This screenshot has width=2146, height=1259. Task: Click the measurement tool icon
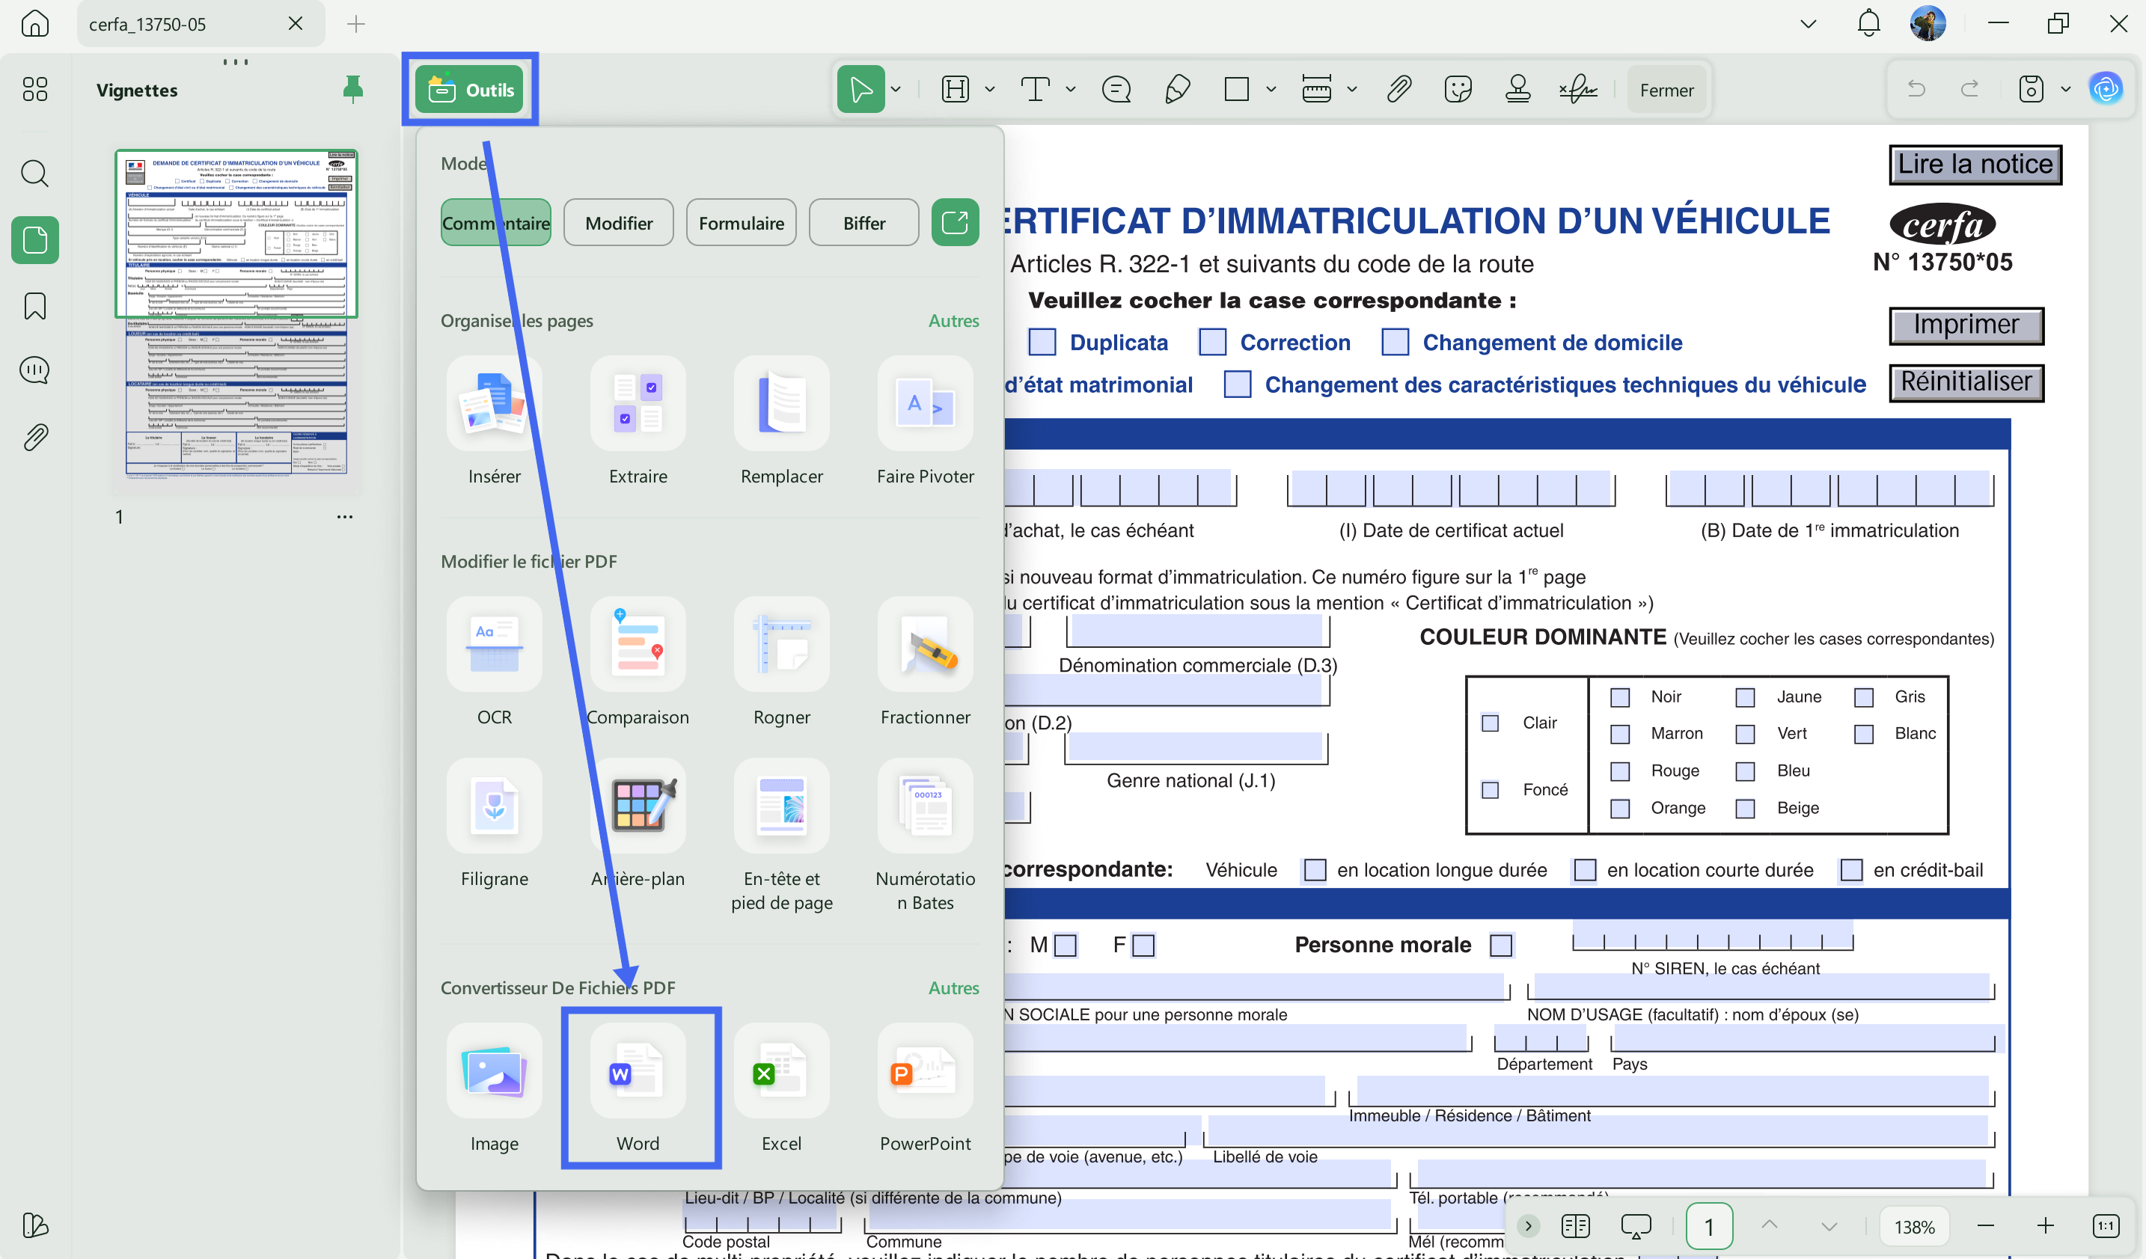pos(1316,89)
